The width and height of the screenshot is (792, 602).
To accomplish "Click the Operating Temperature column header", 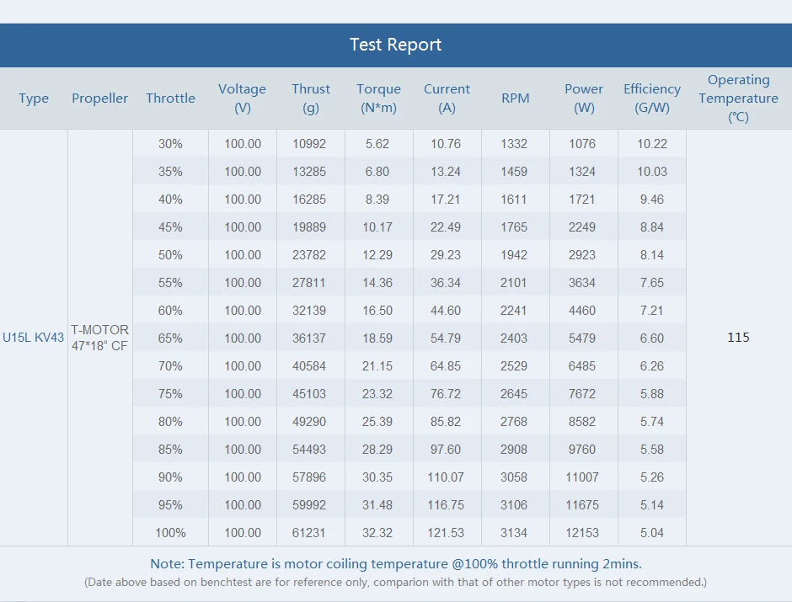I will tap(738, 98).
